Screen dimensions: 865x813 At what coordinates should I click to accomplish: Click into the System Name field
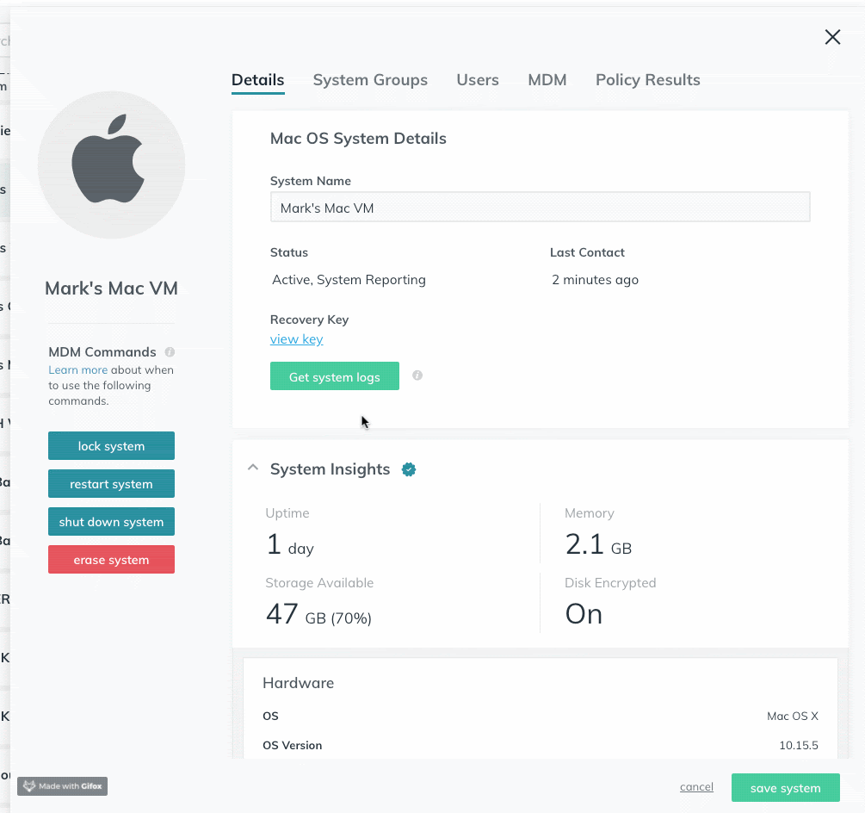tap(540, 208)
